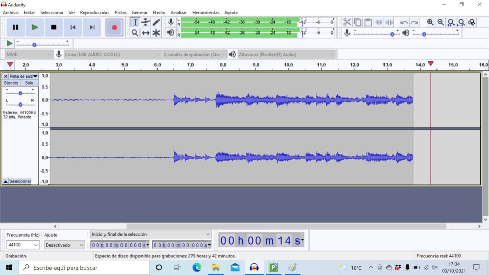Screen dimensions: 489x275
Task: Open the Efecto menu
Action: point(159,12)
